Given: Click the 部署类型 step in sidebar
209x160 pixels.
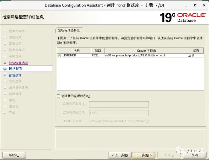Looking at the screenshot, I should coord(15,44).
